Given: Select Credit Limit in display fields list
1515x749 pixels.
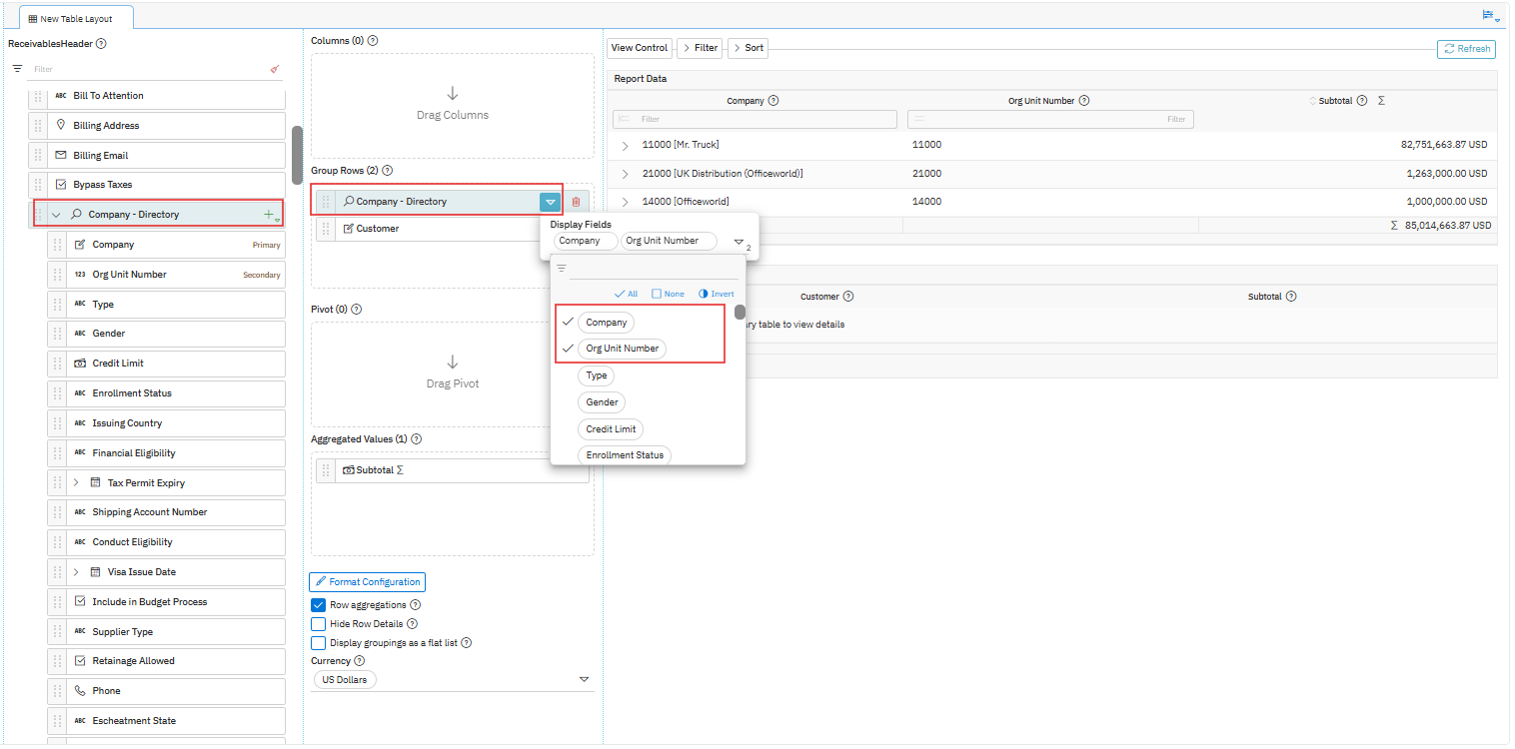Looking at the screenshot, I should click(612, 428).
